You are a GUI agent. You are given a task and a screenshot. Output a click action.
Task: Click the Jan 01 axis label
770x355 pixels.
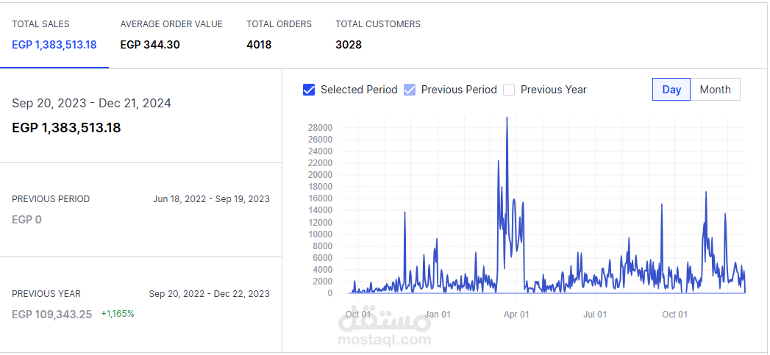click(x=438, y=315)
